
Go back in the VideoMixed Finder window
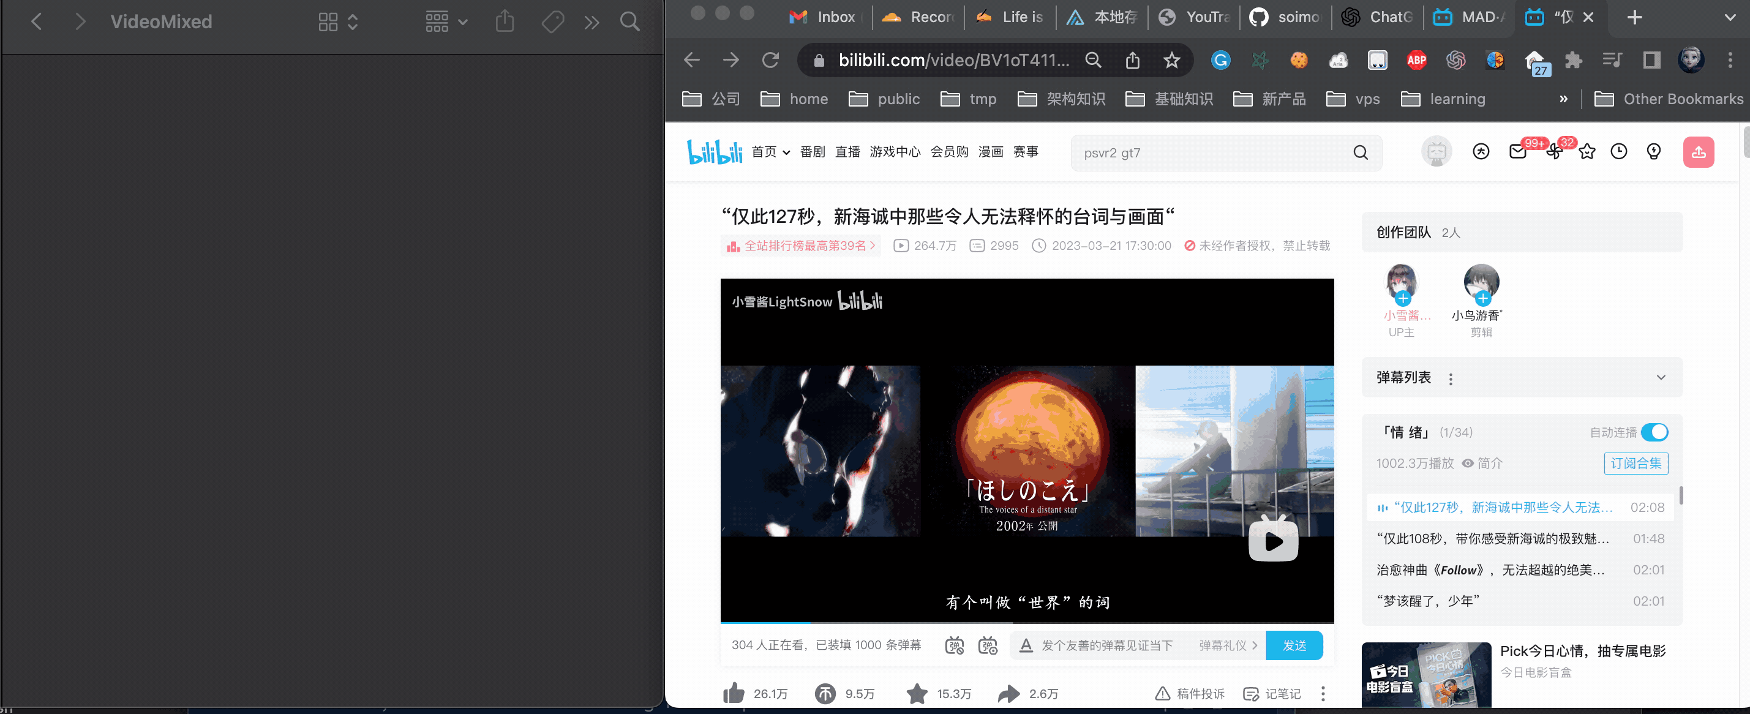click(x=37, y=22)
